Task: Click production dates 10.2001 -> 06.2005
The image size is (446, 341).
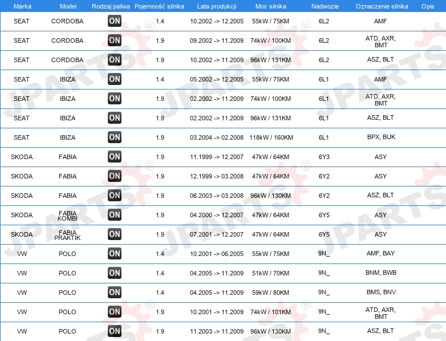Action: click(217, 254)
